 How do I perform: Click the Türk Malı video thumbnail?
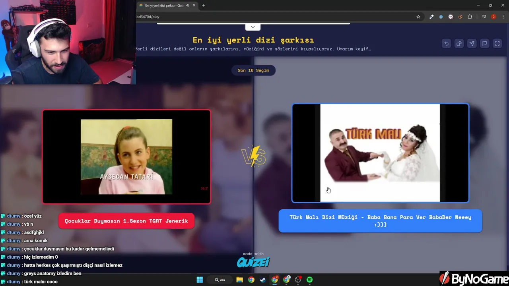[380, 153]
